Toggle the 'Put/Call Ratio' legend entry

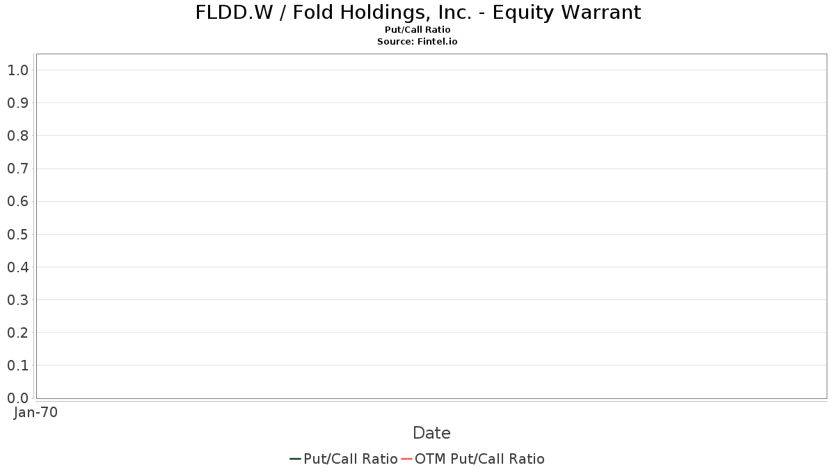click(350, 459)
